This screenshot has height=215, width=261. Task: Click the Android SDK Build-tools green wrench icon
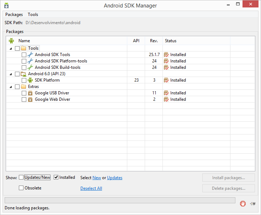pyautogui.click(x=30, y=67)
